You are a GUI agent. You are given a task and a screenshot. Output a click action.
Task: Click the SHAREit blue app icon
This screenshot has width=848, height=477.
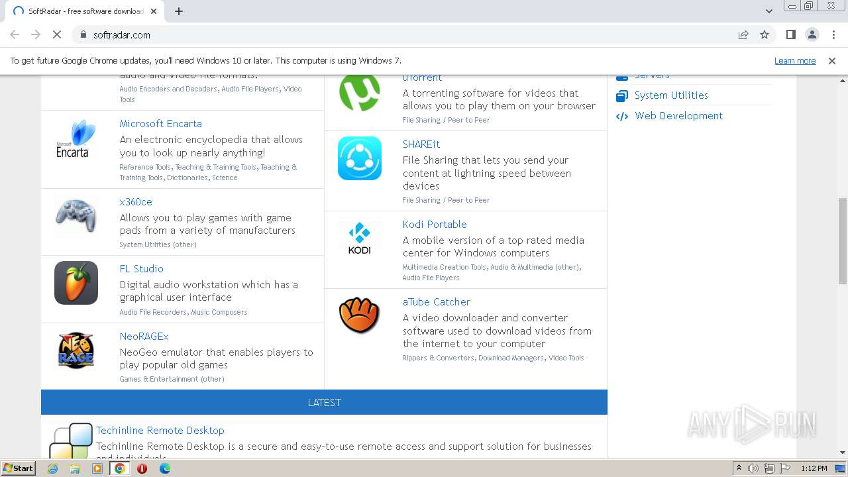(x=360, y=158)
